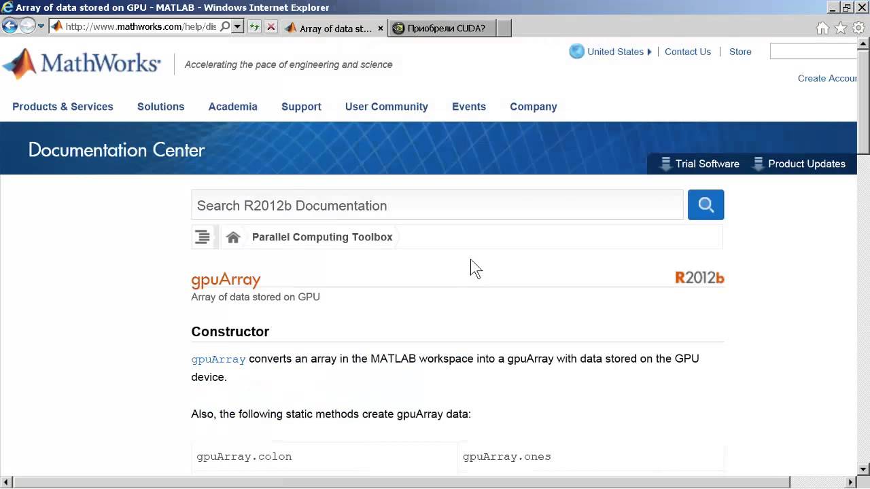Open a new blank tab
This screenshot has width=870, height=489.
coord(504,29)
